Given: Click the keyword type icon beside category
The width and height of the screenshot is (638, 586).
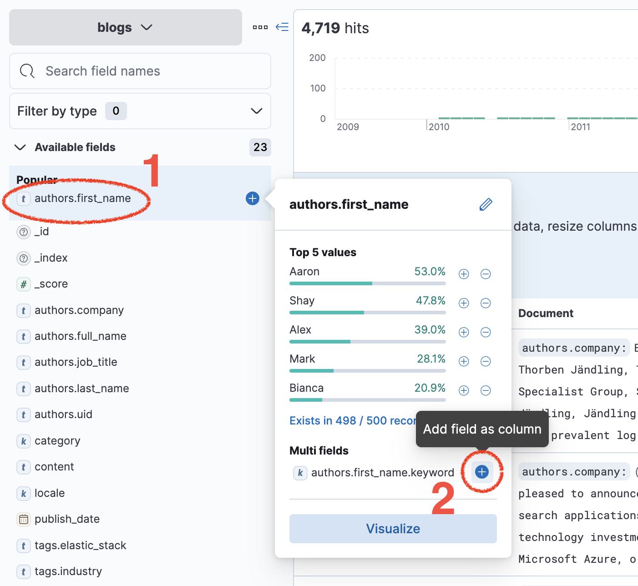Looking at the screenshot, I should point(24,441).
